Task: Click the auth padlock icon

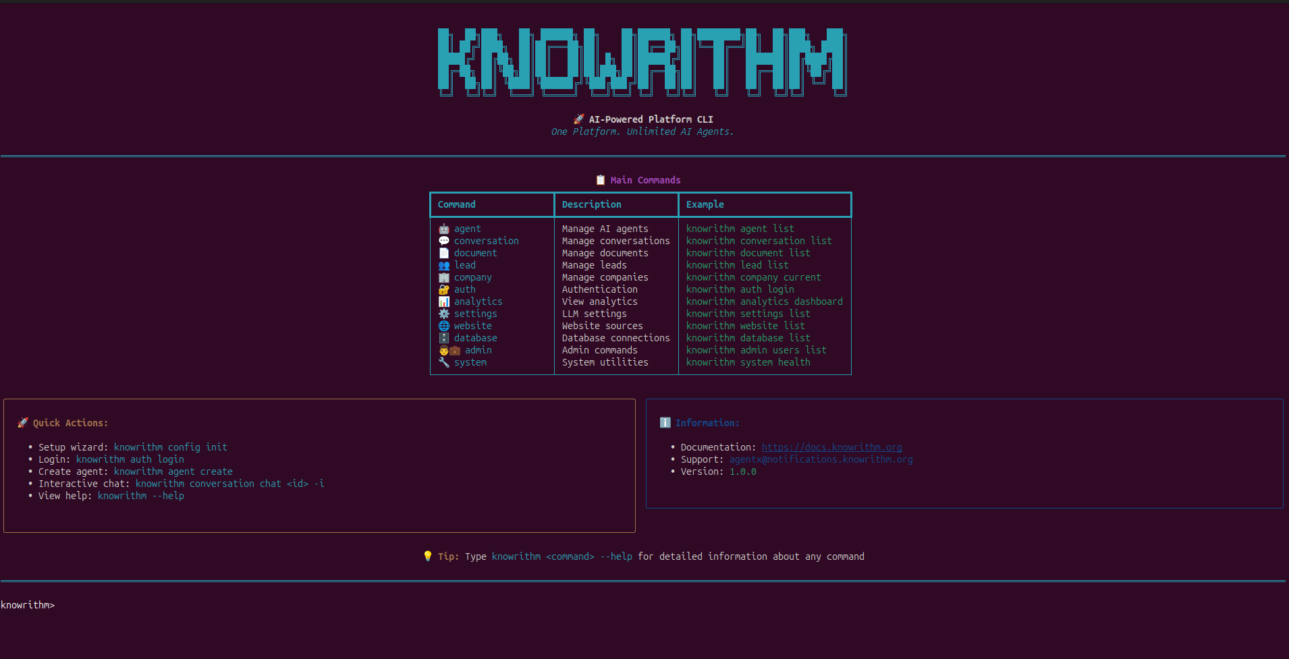Action: (444, 289)
